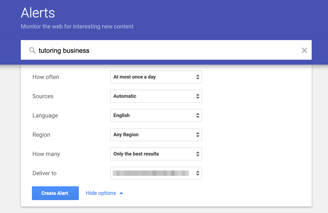Open the At most once a day dropdown
This screenshot has height=213, width=328.
pyautogui.click(x=155, y=77)
